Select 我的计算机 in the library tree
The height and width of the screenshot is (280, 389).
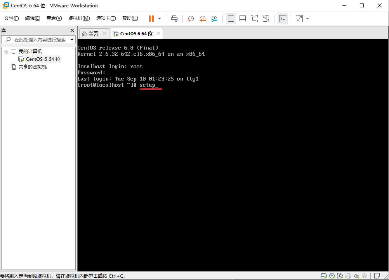(x=30, y=52)
